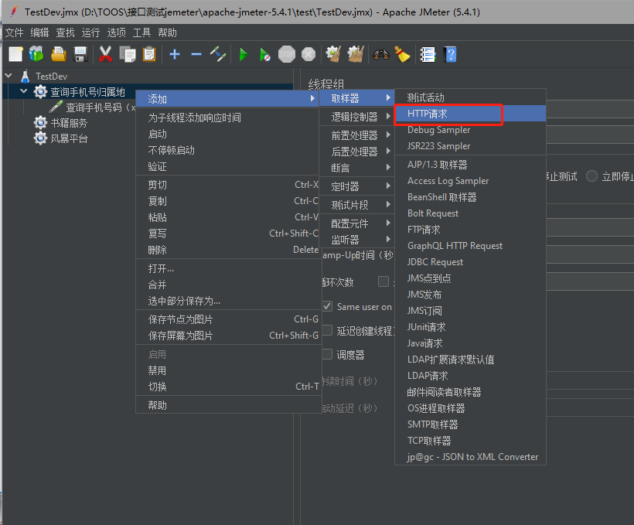Toggle the Same user on checkbox
This screenshot has width=634, height=525.
click(327, 306)
